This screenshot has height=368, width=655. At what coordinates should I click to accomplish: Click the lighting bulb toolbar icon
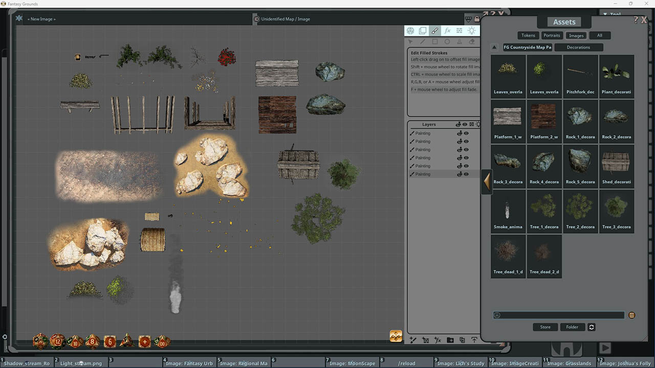(x=472, y=31)
